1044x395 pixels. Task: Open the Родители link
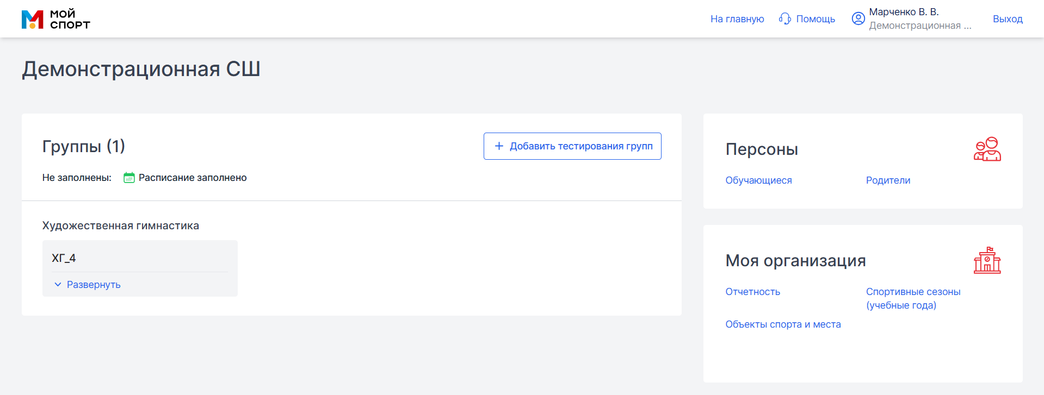click(888, 180)
